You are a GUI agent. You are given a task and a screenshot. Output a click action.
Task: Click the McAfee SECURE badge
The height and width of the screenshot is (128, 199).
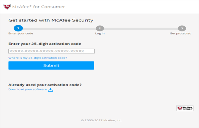[x=185, y=108]
